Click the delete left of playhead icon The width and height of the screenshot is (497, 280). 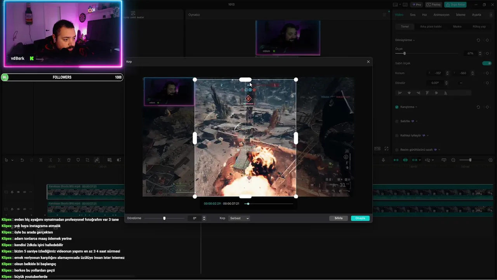tap(50, 160)
